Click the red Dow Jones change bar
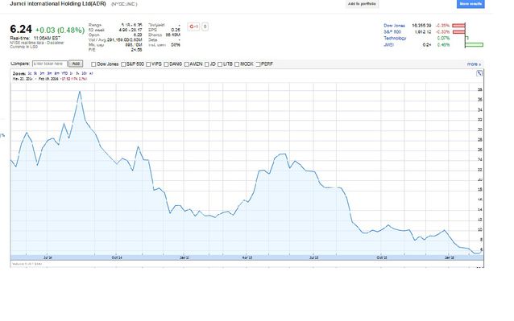Image resolution: width=514 pixels, height=321 pixels. point(458,26)
